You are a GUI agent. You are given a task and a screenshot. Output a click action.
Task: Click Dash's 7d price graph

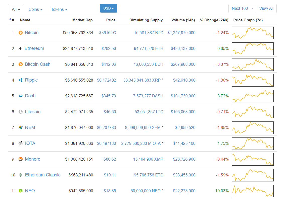pyautogui.click(x=253, y=96)
